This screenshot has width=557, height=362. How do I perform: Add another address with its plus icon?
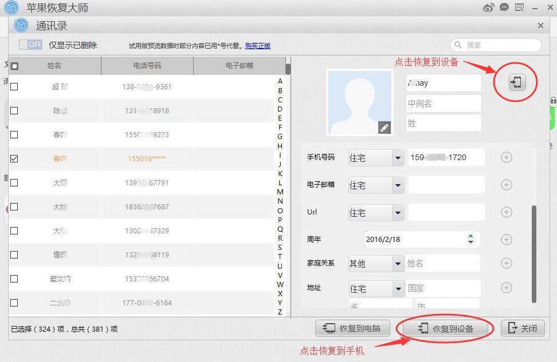pos(506,288)
